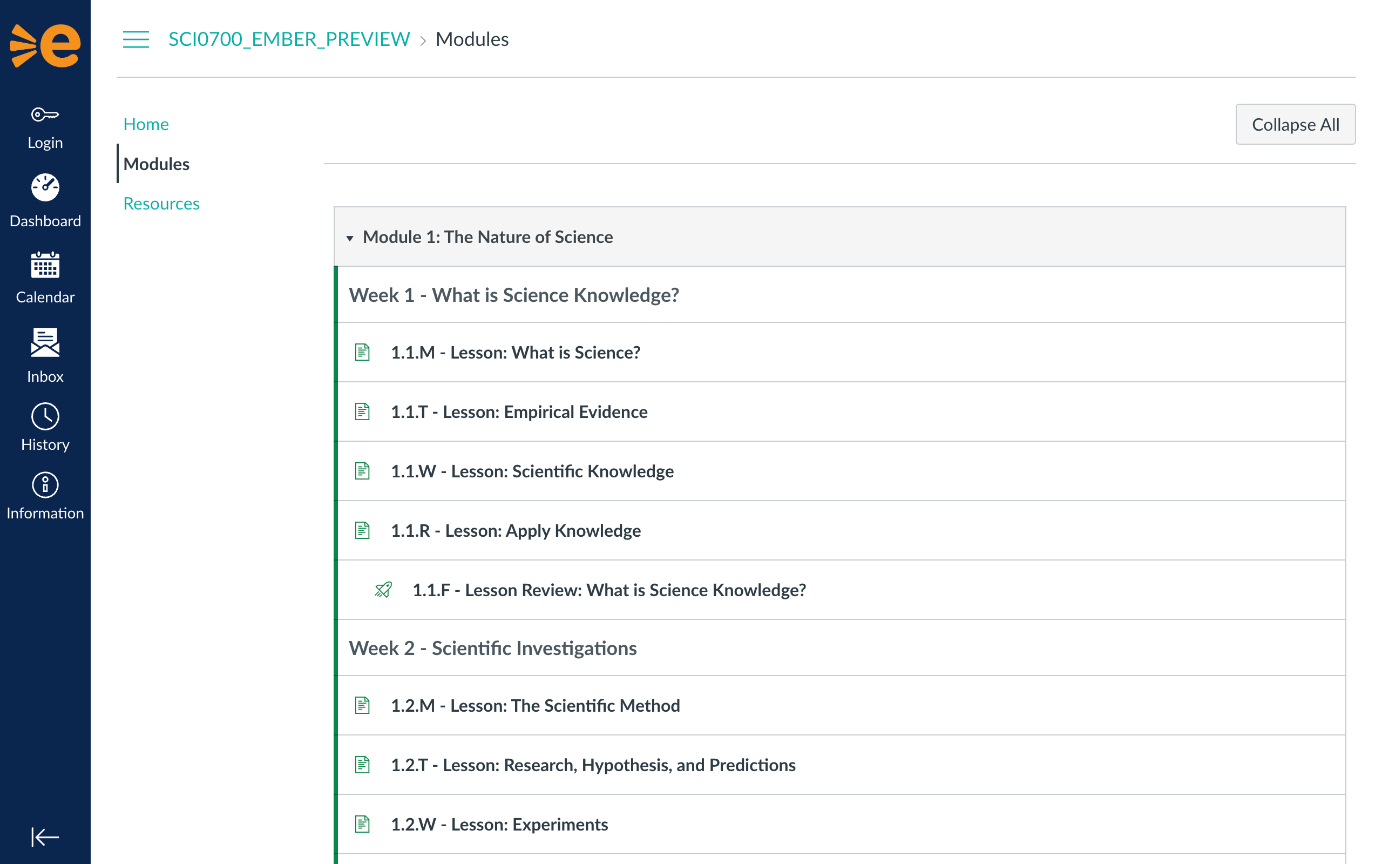This screenshot has height=864, width=1382.
Task: Select the Login key icon
Action: click(45, 114)
